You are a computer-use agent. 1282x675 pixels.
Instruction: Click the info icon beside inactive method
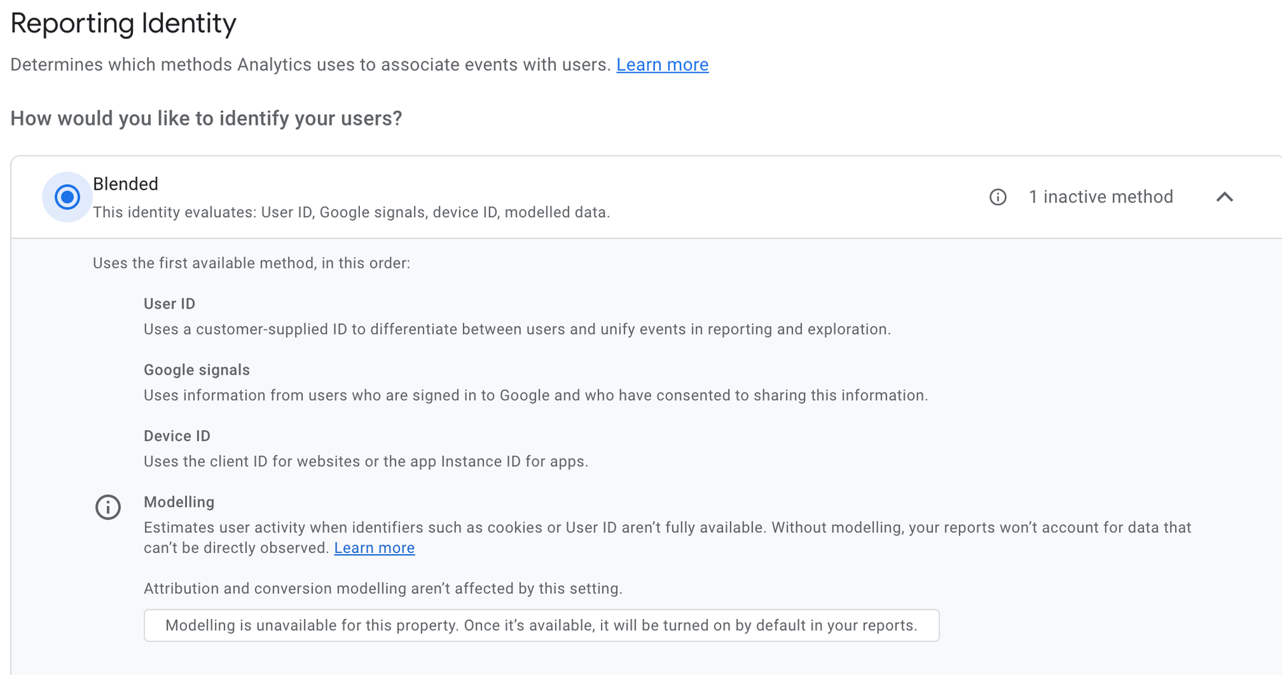coord(998,197)
